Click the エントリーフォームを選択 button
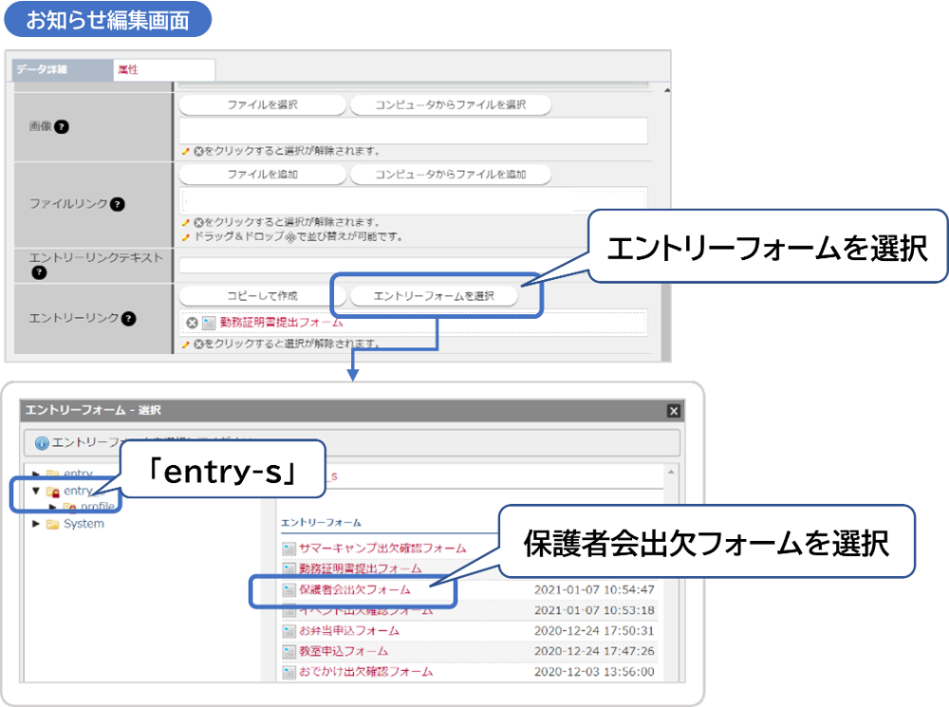Image resolution: width=949 pixels, height=707 pixels. click(x=434, y=295)
